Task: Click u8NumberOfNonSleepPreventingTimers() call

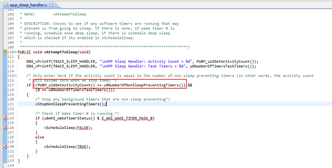Action: click(144, 85)
